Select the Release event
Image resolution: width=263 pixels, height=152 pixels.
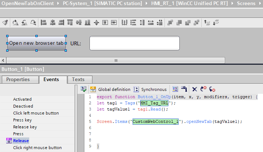(21, 141)
